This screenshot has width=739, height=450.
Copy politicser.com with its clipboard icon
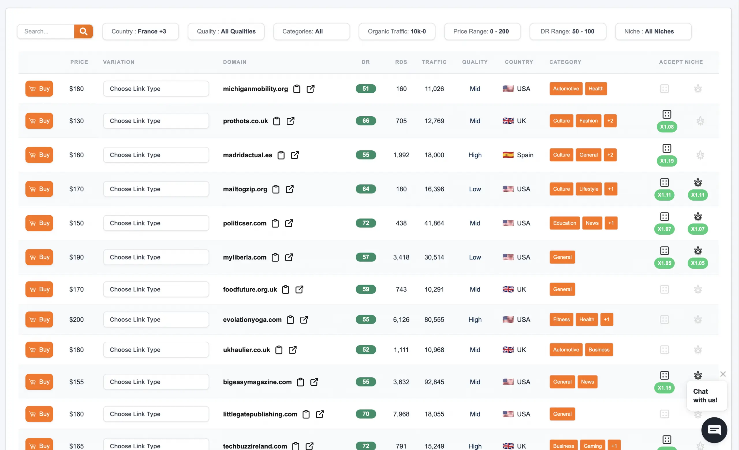click(275, 223)
